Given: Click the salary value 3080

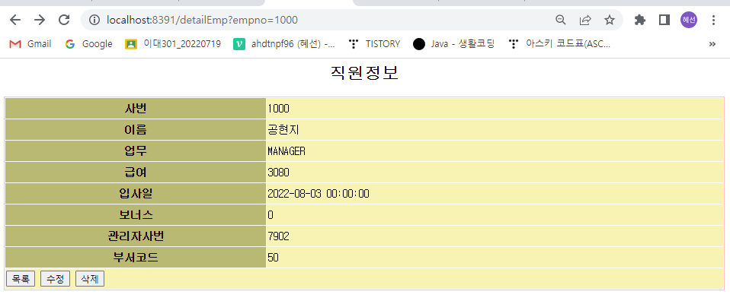Looking at the screenshot, I should click(278, 173).
